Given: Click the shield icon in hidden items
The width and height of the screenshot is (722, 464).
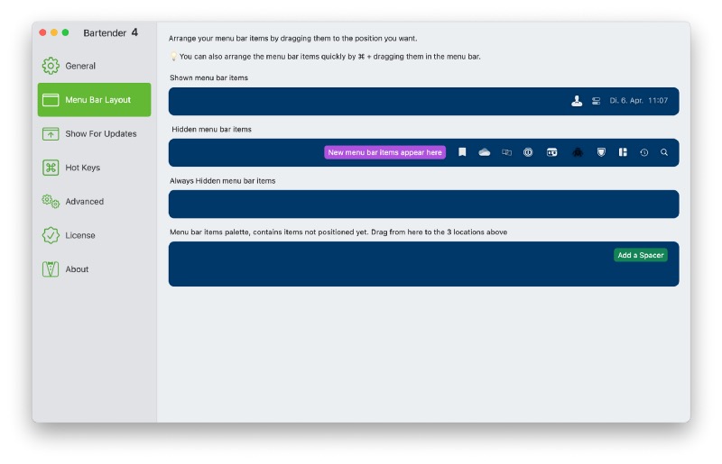Looking at the screenshot, I should 601,152.
